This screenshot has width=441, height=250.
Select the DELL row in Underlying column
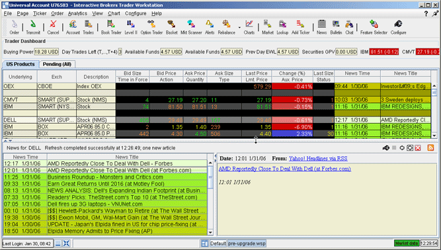(20, 120)
